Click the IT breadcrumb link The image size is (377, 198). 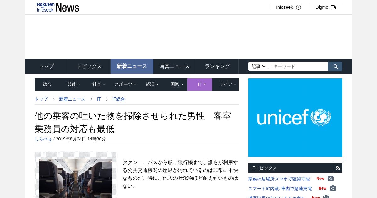click(x=99, y=99)
